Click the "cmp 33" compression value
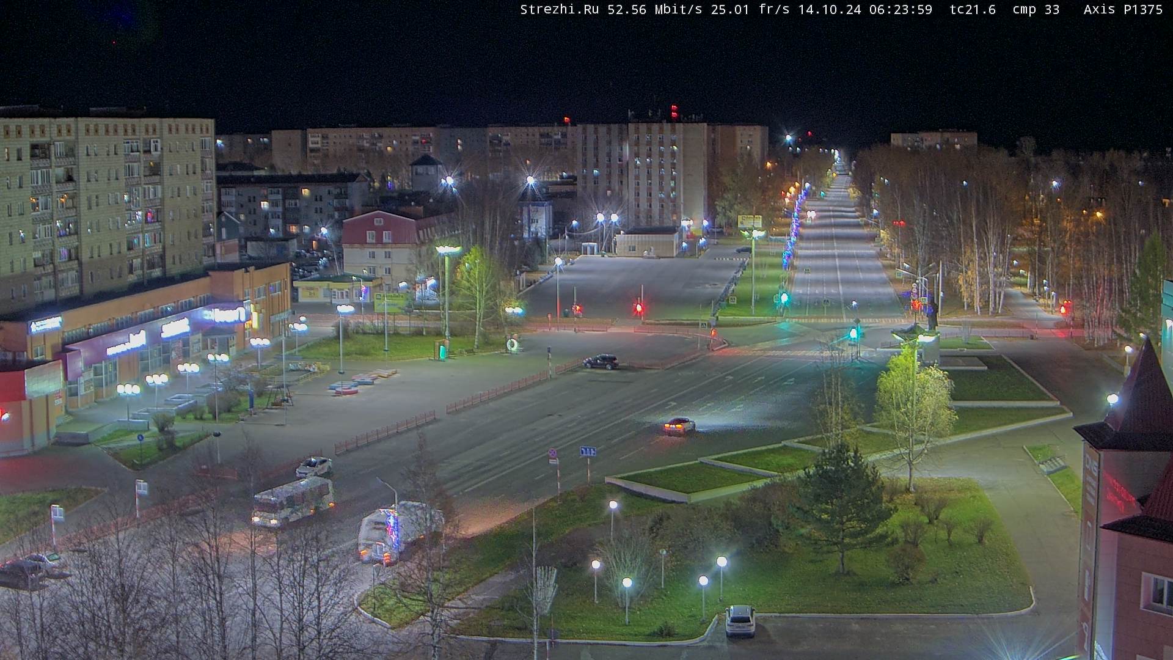Image resolution: width=1173 pixels, height=660 pixels. [1036, 10]
